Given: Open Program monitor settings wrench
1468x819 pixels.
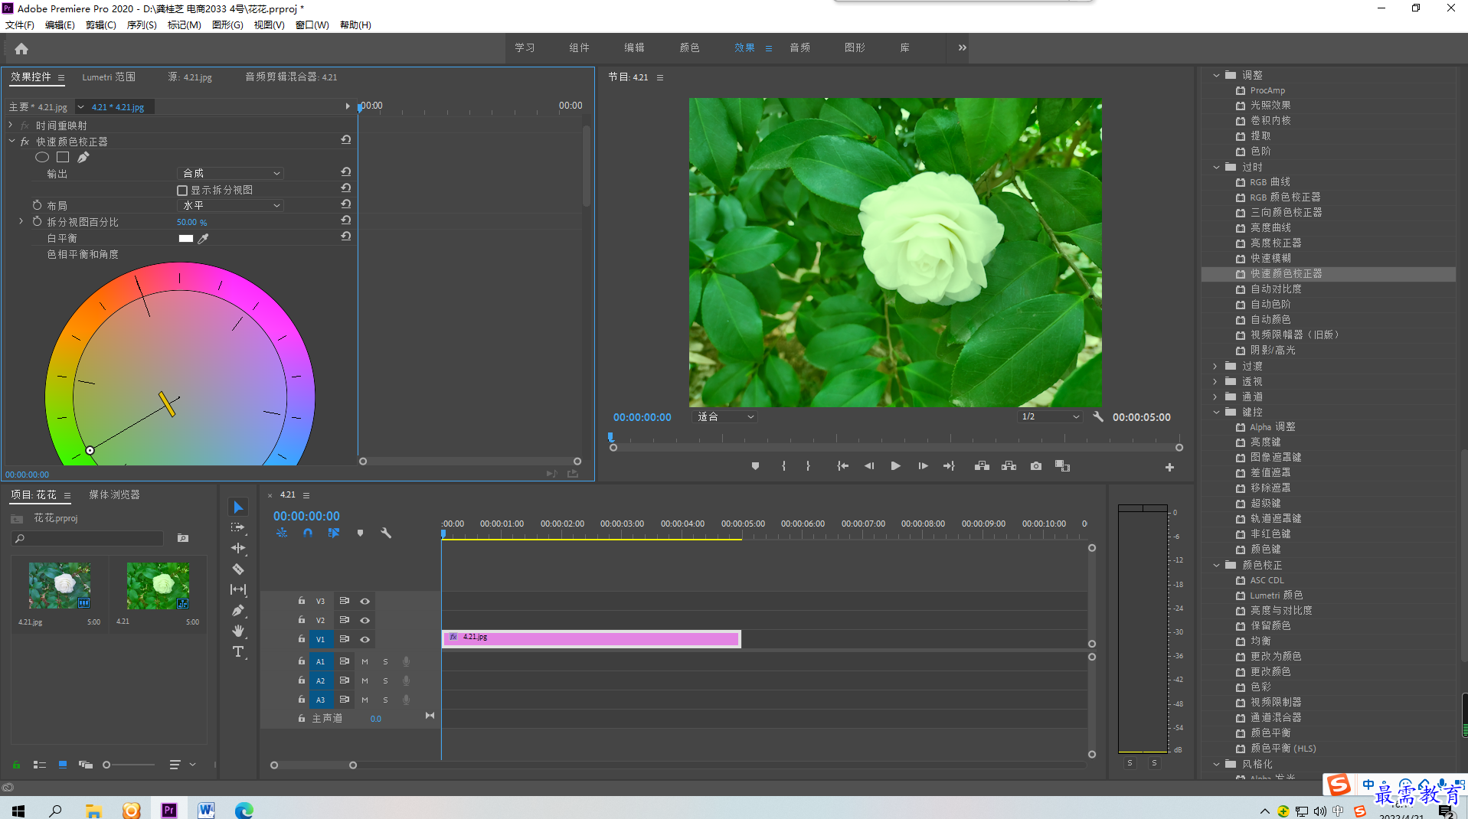Looking at the screenshot, I should click(x=1097, y=417).
